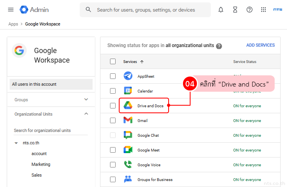Open the help question mark icon
Viewport: 287px width, 187px height.
(x=250, y=10)
